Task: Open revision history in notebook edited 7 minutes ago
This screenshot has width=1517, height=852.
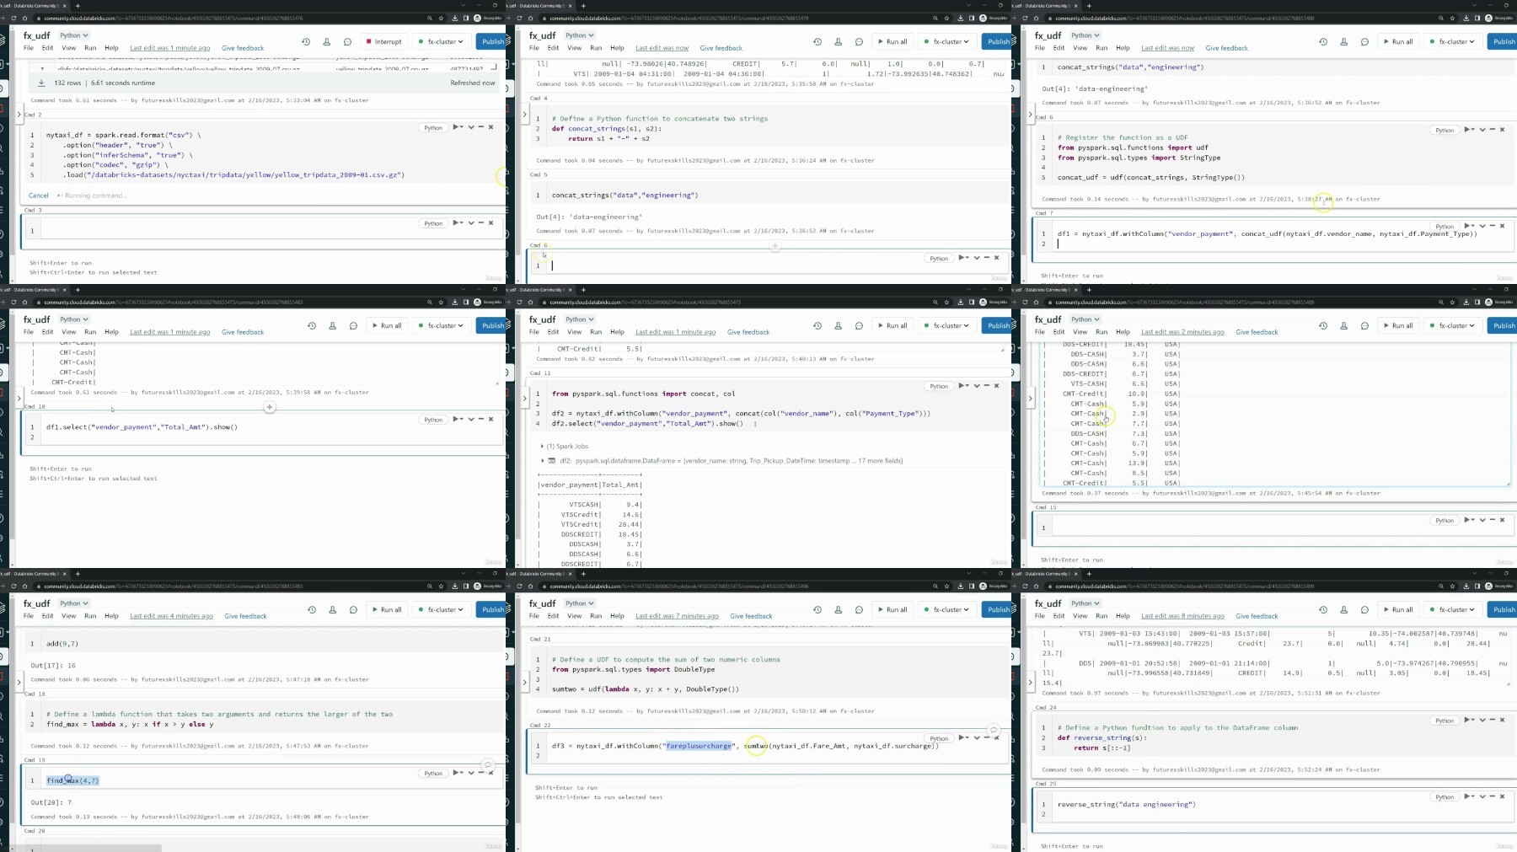Action: pyautogui.click(x=817, y=609)
